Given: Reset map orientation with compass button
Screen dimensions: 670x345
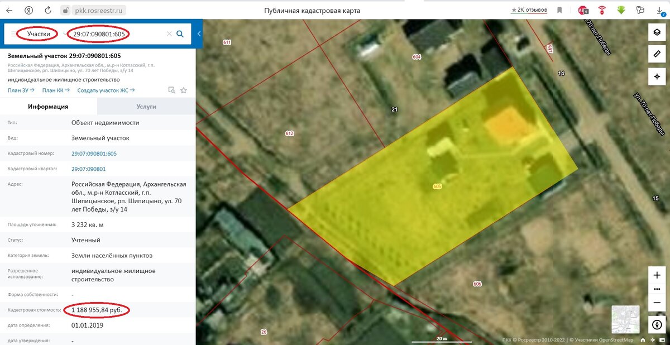Looking at the screenshot, I should 657,325.
